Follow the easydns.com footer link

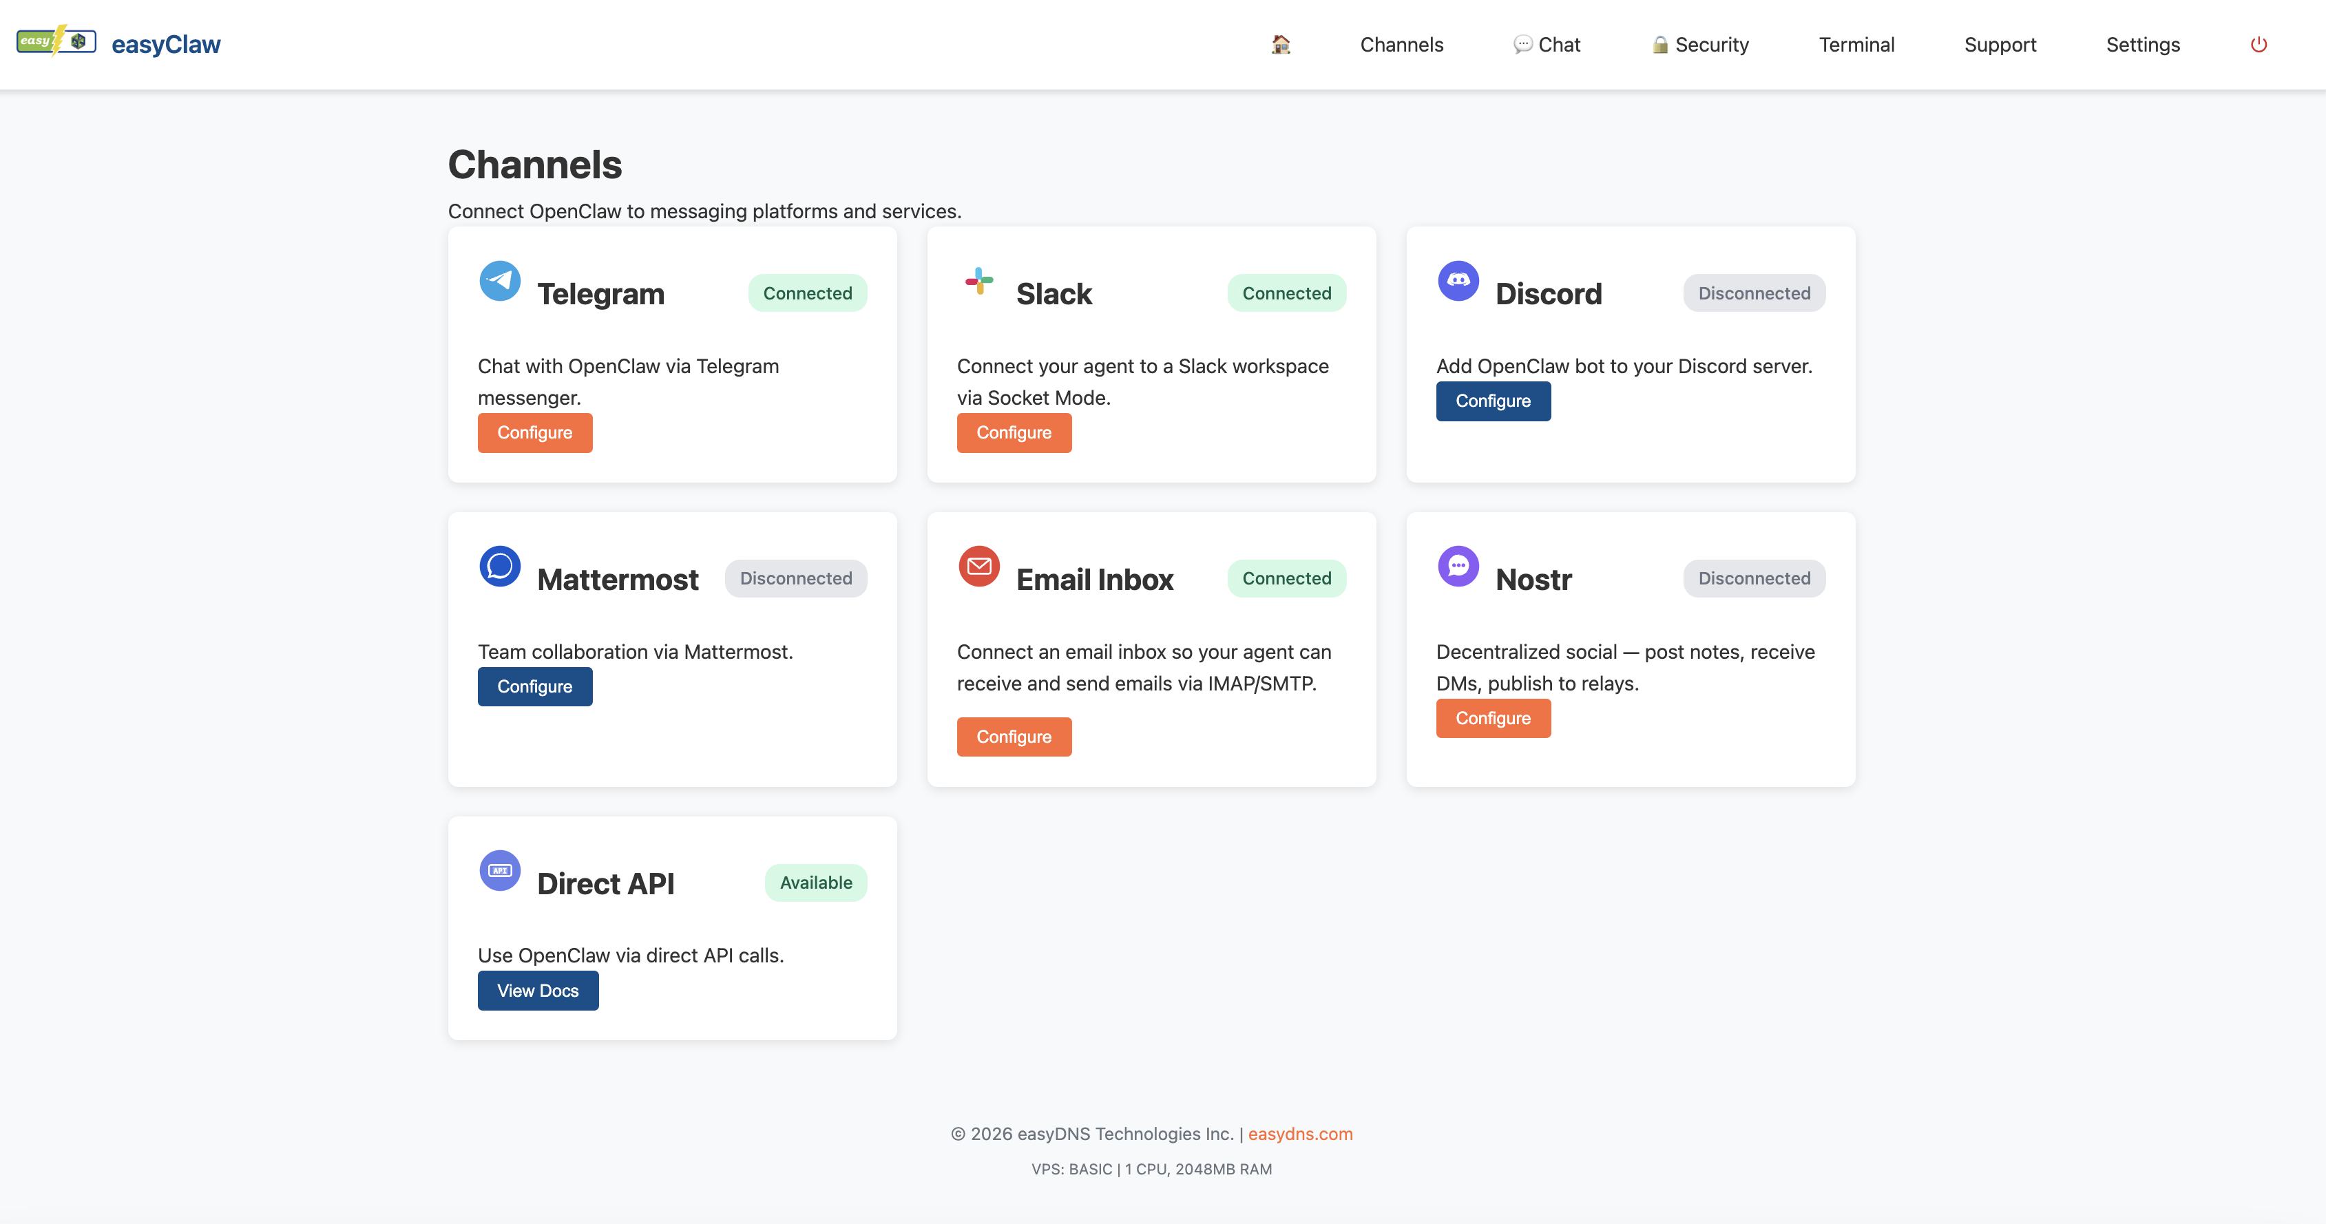click(1300, 1134)
